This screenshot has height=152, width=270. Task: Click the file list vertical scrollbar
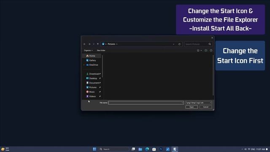[x=213, y=75]
